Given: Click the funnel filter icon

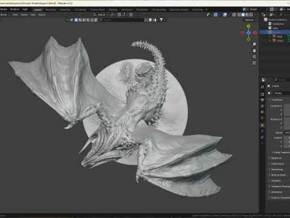Looking at the screenshot, I should point(161,20).
